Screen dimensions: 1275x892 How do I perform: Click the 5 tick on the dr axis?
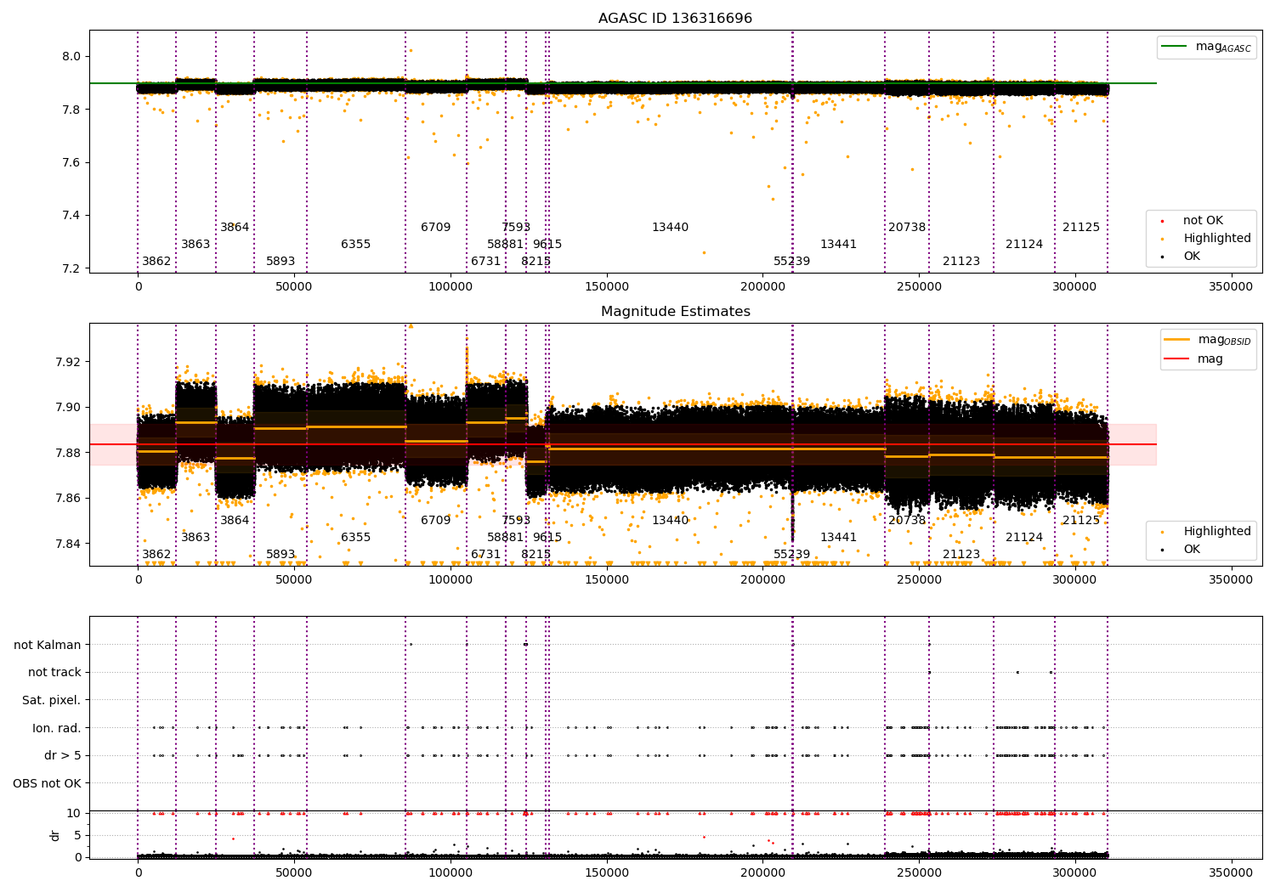click(77, 835)
